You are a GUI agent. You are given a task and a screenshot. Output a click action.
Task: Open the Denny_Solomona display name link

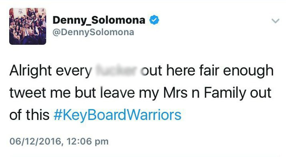(99, 20)
